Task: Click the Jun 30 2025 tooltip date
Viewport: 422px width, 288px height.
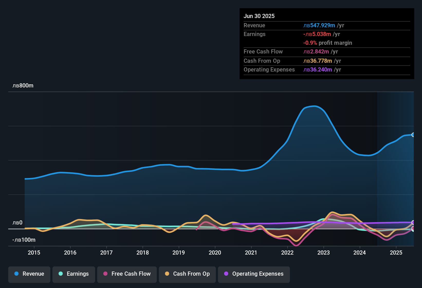Action: pyautogui.click(x=259, y=16)
